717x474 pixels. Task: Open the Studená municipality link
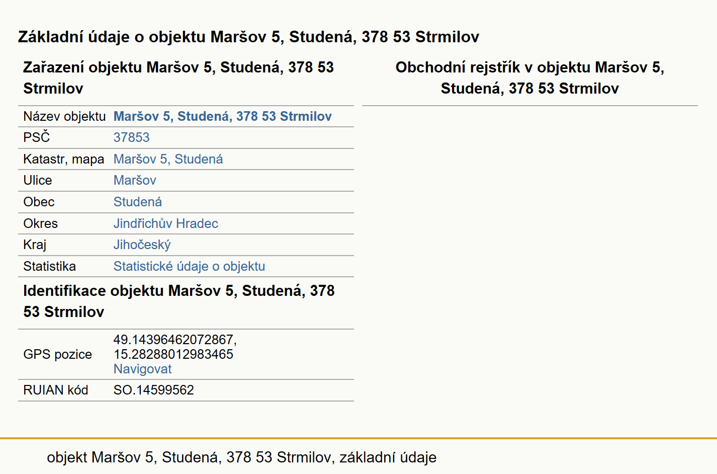click(137, 202)
